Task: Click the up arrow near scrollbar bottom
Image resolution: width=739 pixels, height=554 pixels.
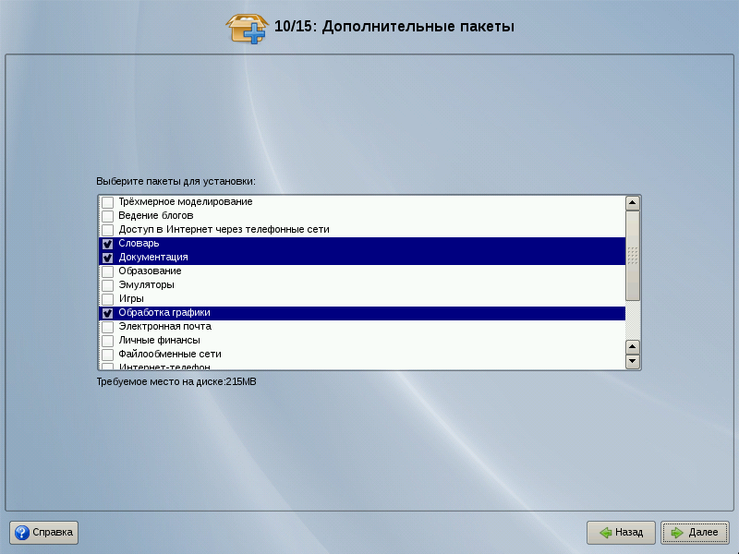Action: 633,347
